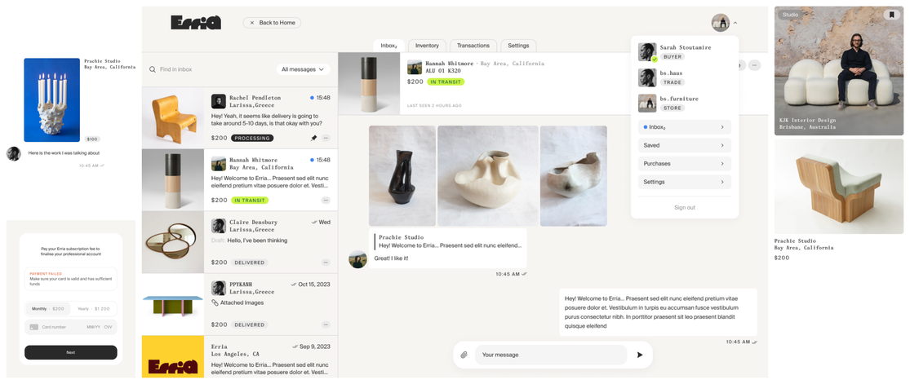
Task: Switch to the Sarah Stoutamire buyer account
Action: point(684,51)
